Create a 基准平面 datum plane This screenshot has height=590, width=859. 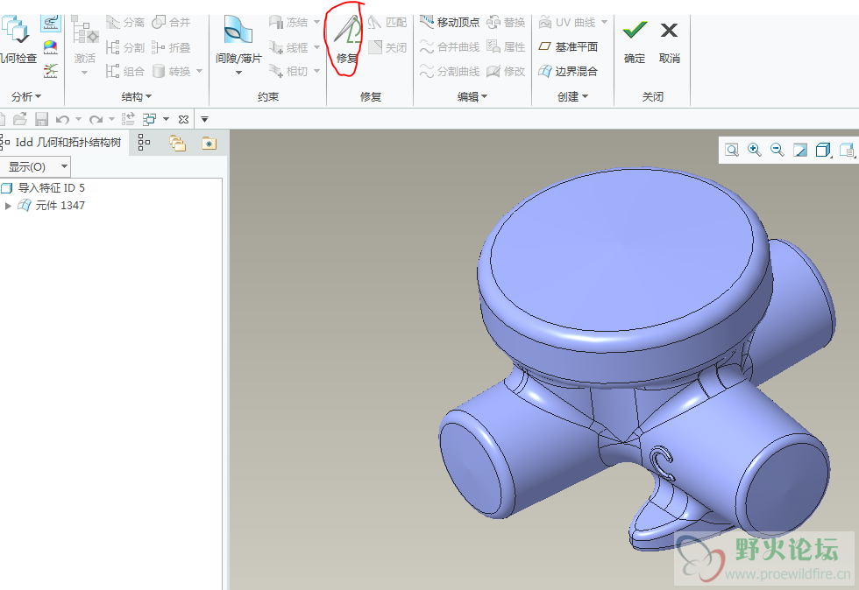[x=568, y=47]
